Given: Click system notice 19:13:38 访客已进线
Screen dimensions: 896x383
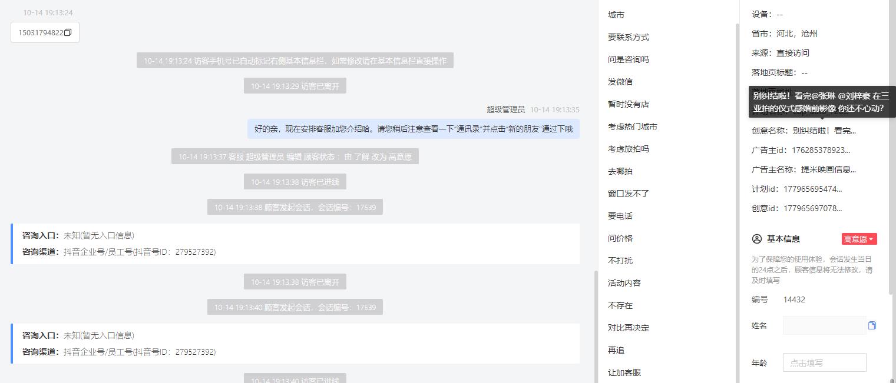Looking at the screenshot, I should click(295, 182).
